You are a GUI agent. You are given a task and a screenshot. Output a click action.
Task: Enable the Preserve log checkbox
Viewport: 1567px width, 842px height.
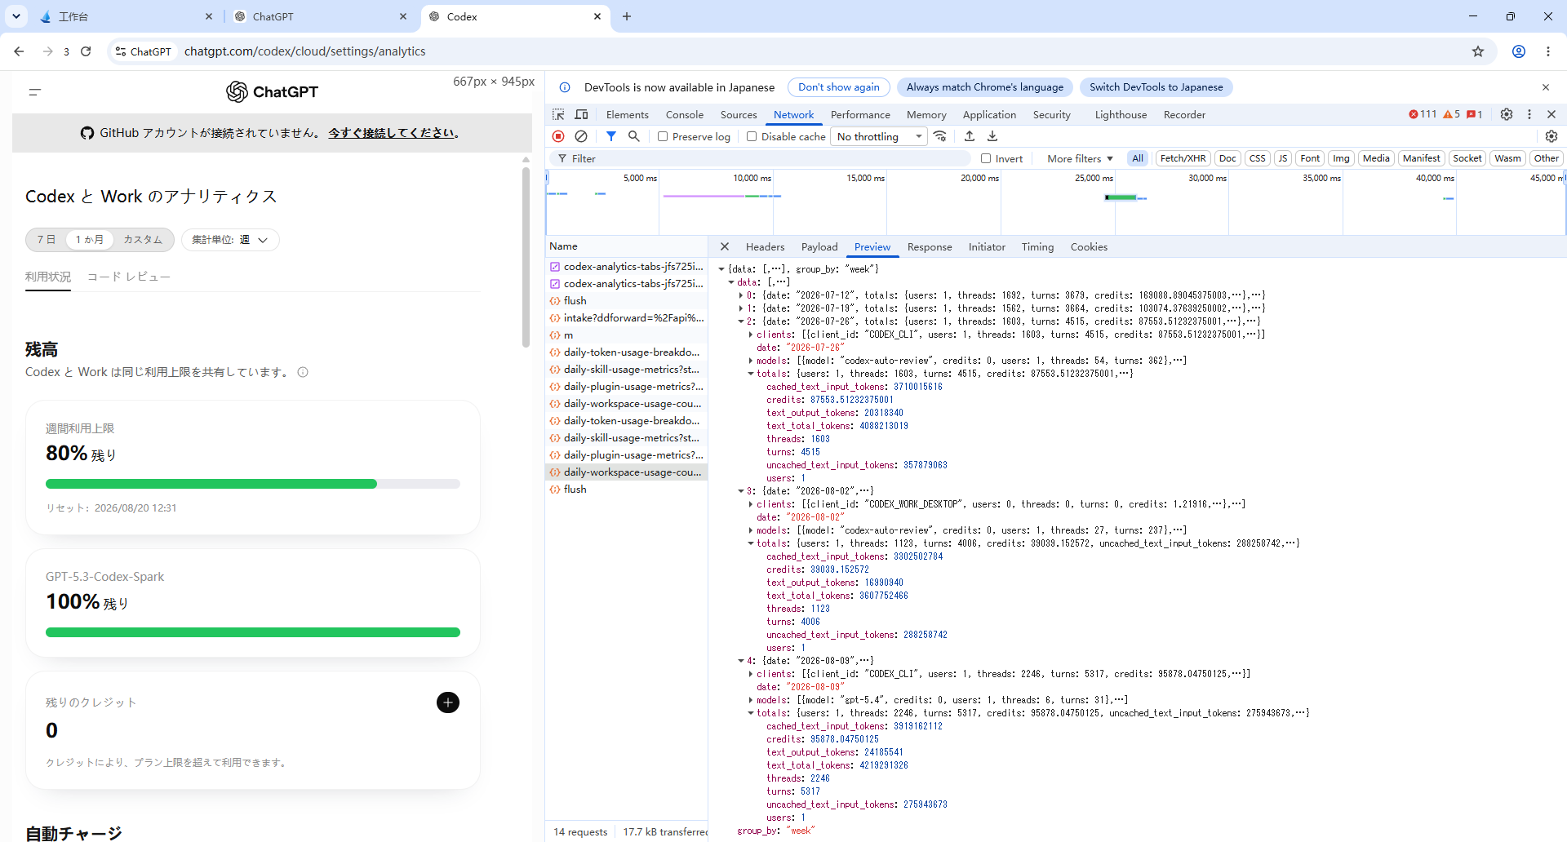click(663, 137)
